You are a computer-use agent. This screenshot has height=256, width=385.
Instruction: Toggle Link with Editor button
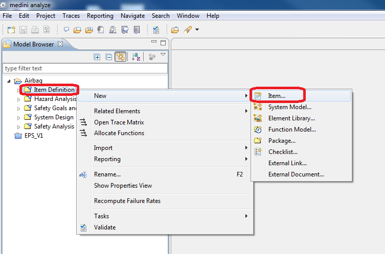tap(121, 57)
